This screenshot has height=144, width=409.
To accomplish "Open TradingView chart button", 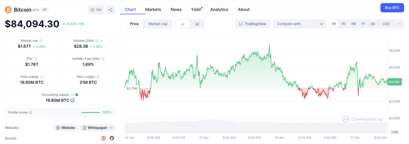I will [x=253, y=24].
